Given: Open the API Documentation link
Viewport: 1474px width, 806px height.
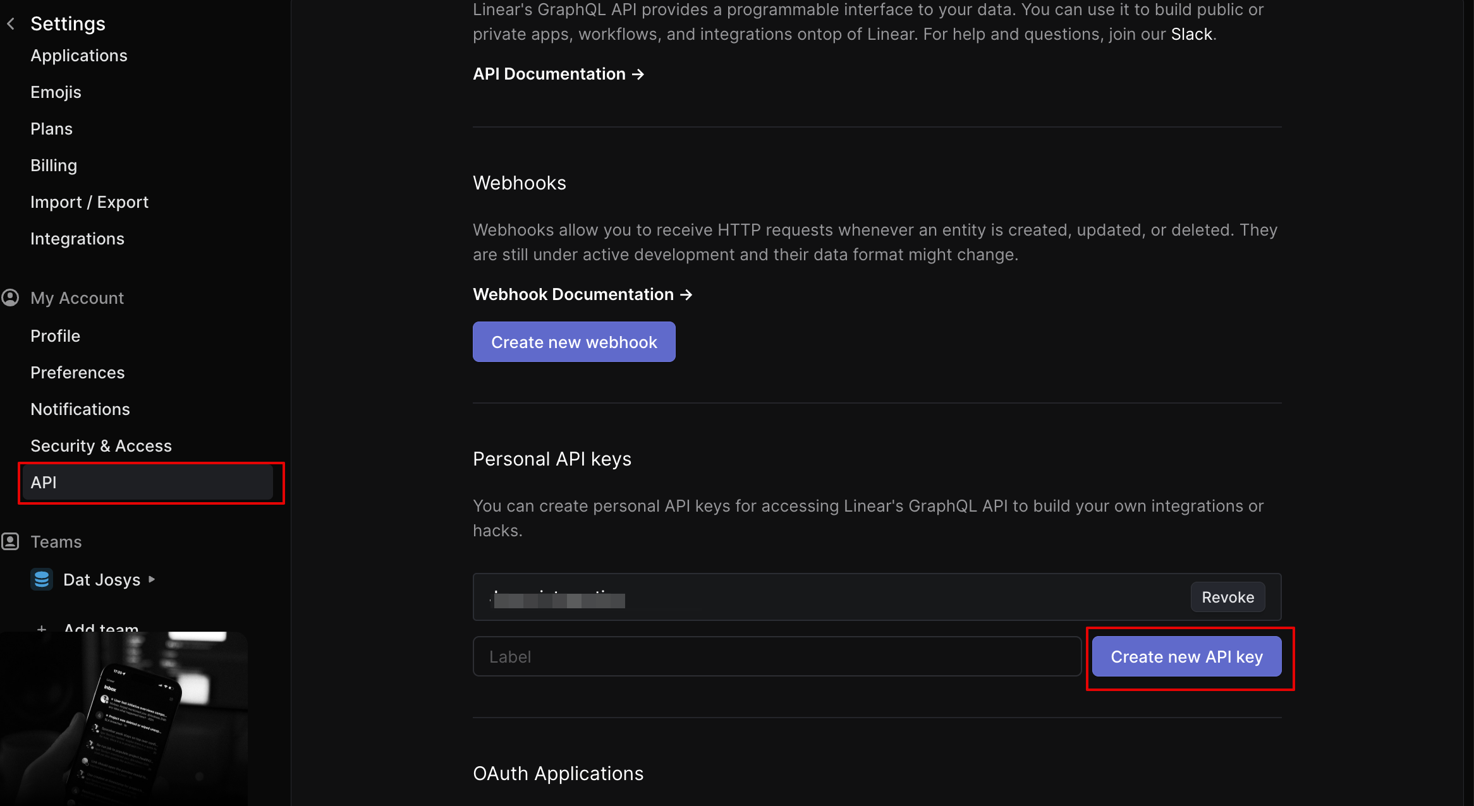Looking at the screenshot, I should [558, 74].
